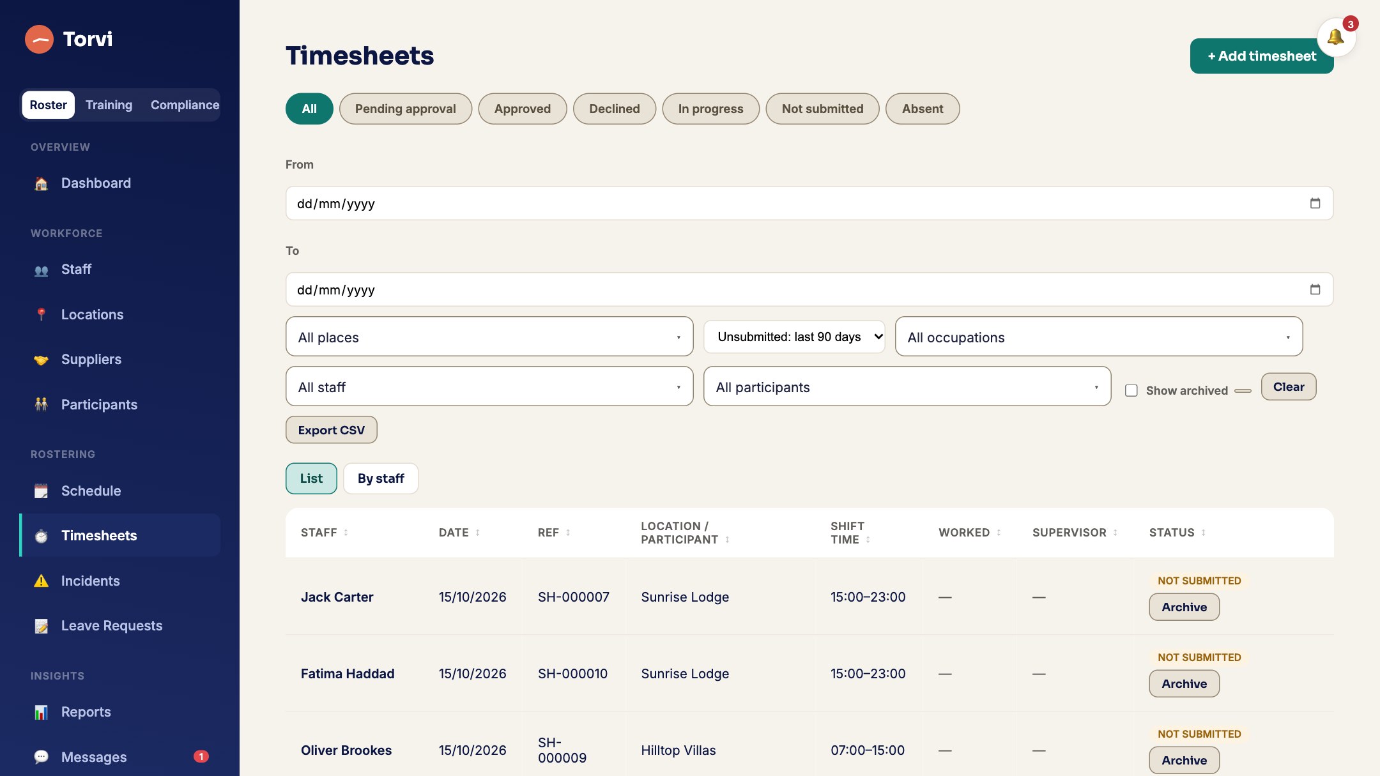Archive Fatima Haddad's timesheet

point(1184,683)
